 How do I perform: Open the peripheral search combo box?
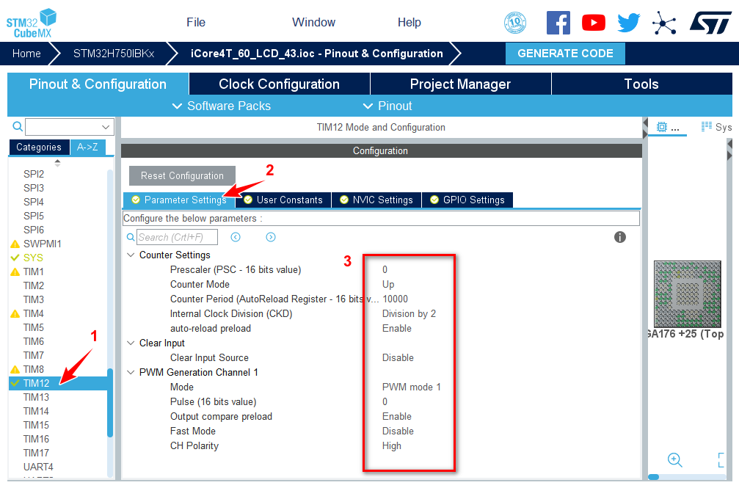pos(70,127)
